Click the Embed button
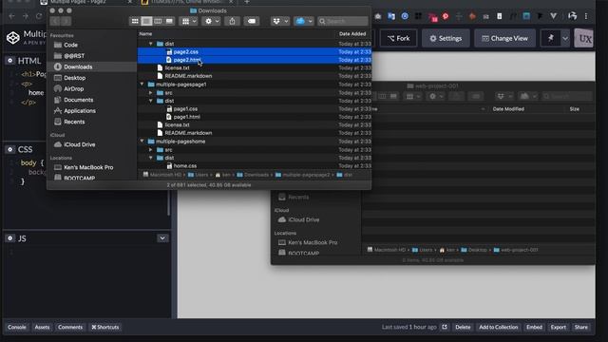Viewport: 608px width, 342px height. pos(534,327)
